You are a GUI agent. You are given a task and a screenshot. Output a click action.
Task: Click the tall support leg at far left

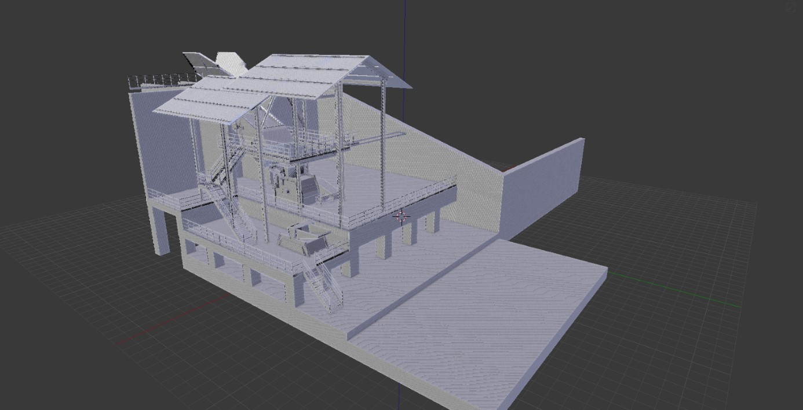pyautogui.click(x=160, y=231)
